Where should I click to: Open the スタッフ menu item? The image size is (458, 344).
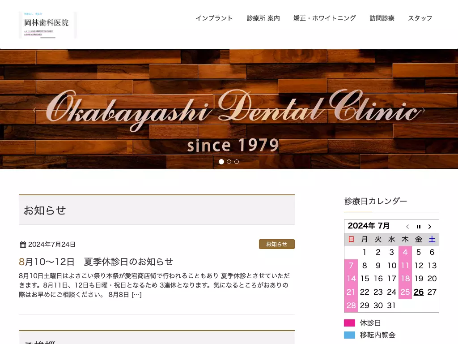[x=420, y=18]
